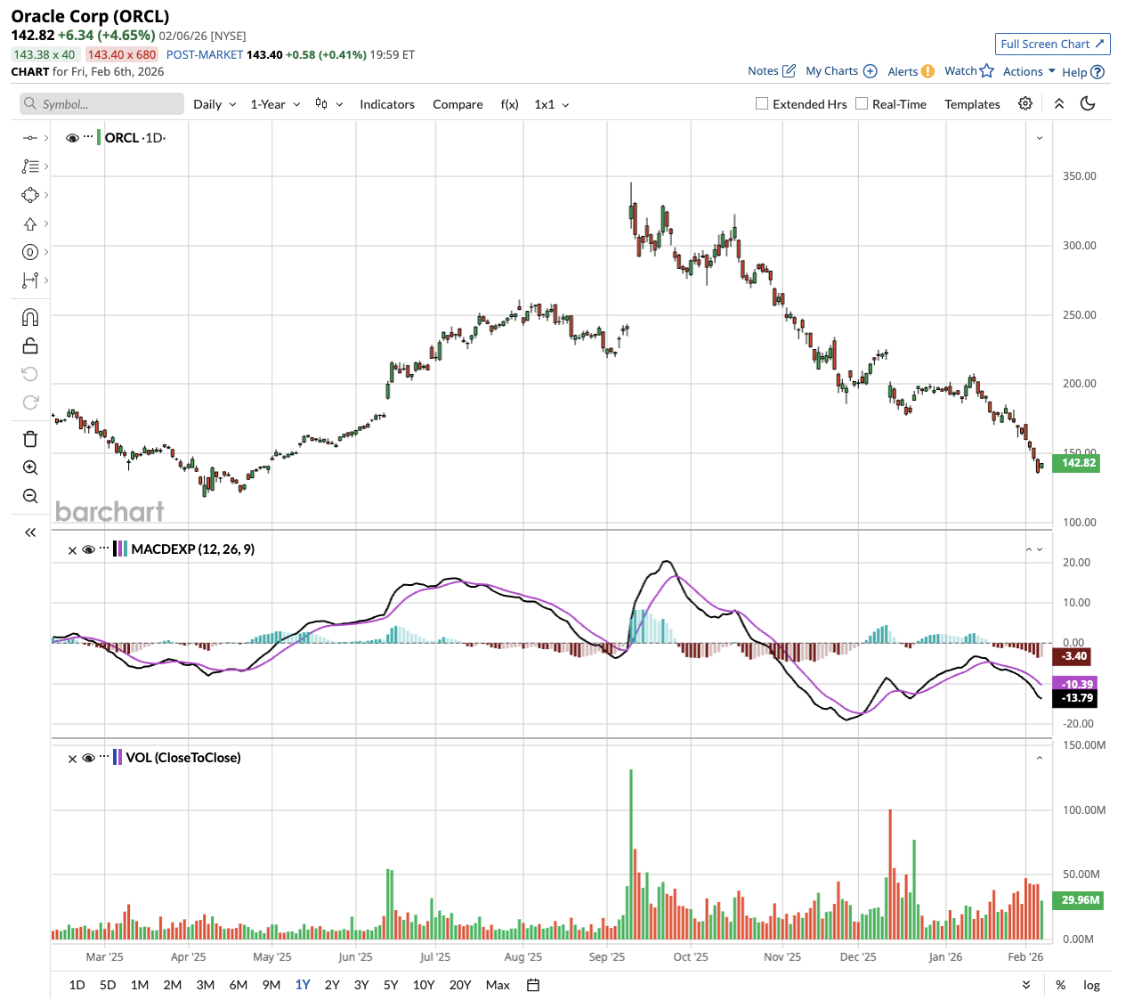Select the 3M time range
This screenshot has height=1008, width=1134.
tap(205, 985)
